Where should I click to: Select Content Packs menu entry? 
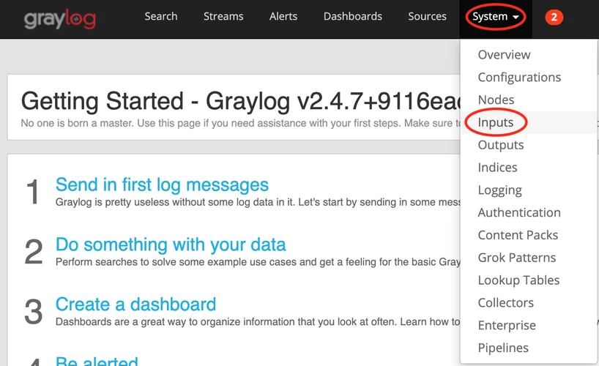click(x=518, y=235)
